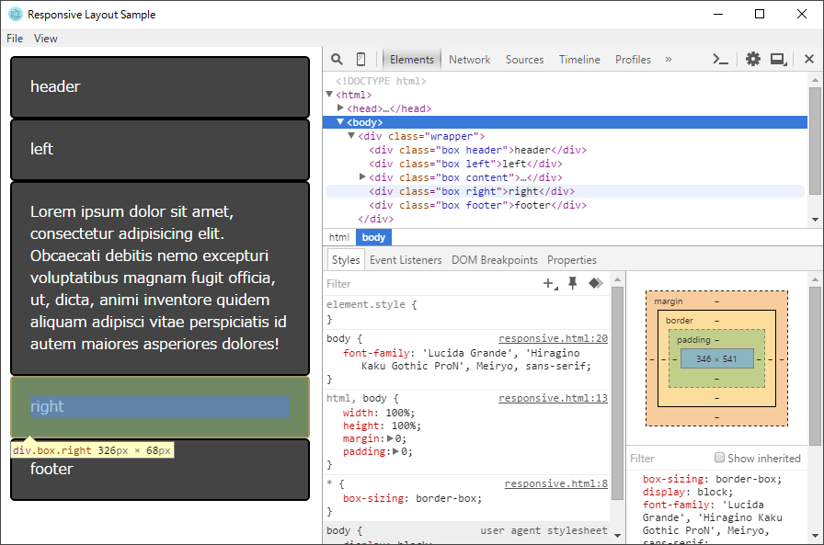Open the File menu
Screen dimensions: 824x545
pyautogui.click(x=15, y=39)
